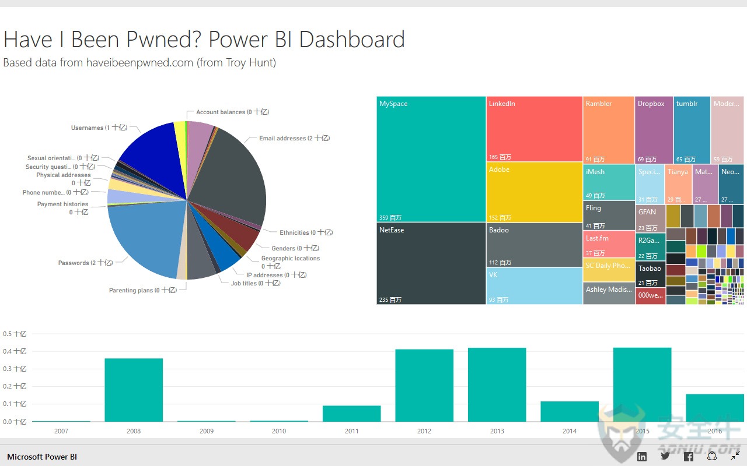Select the Speci... treemap tile
The width and height of the screenshot is (747, 466).
tap(650, 184)
